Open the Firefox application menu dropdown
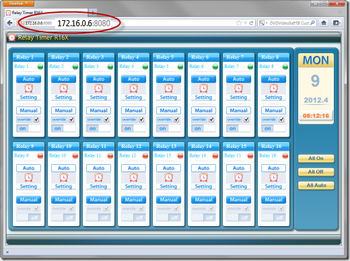This screenshot has height=261, width=350. [x=19, y=3]
